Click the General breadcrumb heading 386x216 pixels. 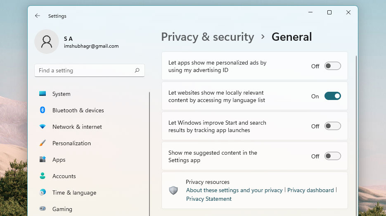click(292, 37)
